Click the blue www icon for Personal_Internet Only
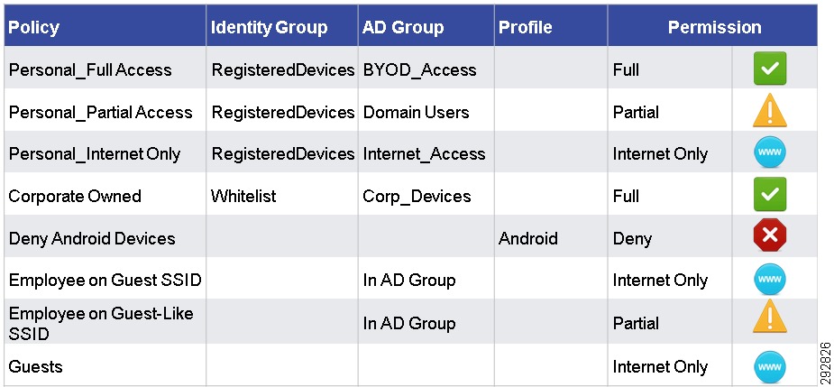834x387 pixels. tap(770, 152)
